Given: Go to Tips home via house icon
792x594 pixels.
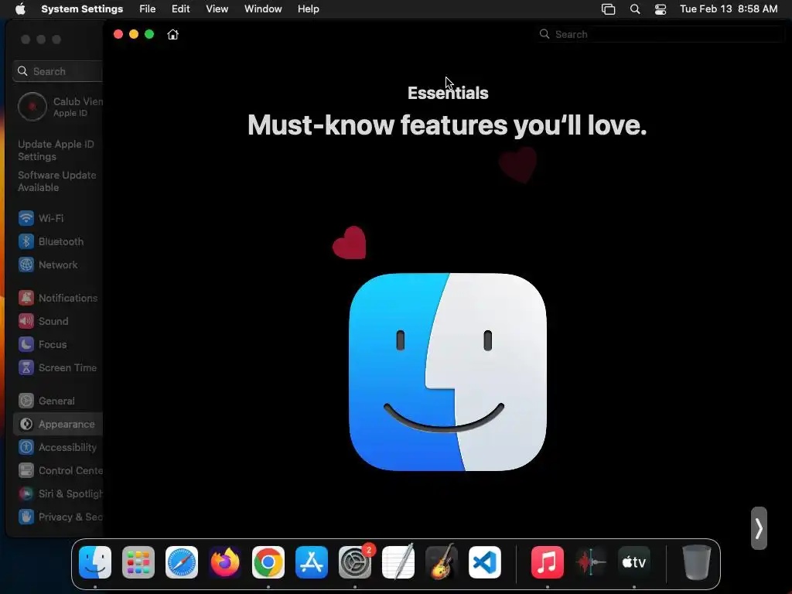Looking at the screenshot, I should [x=172, y=34].
